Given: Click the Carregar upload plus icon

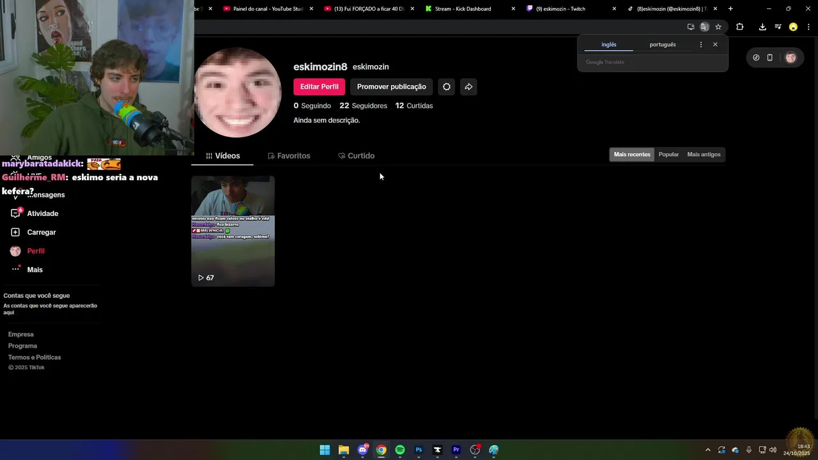Looking at the screenshot, I should [15, 232].
